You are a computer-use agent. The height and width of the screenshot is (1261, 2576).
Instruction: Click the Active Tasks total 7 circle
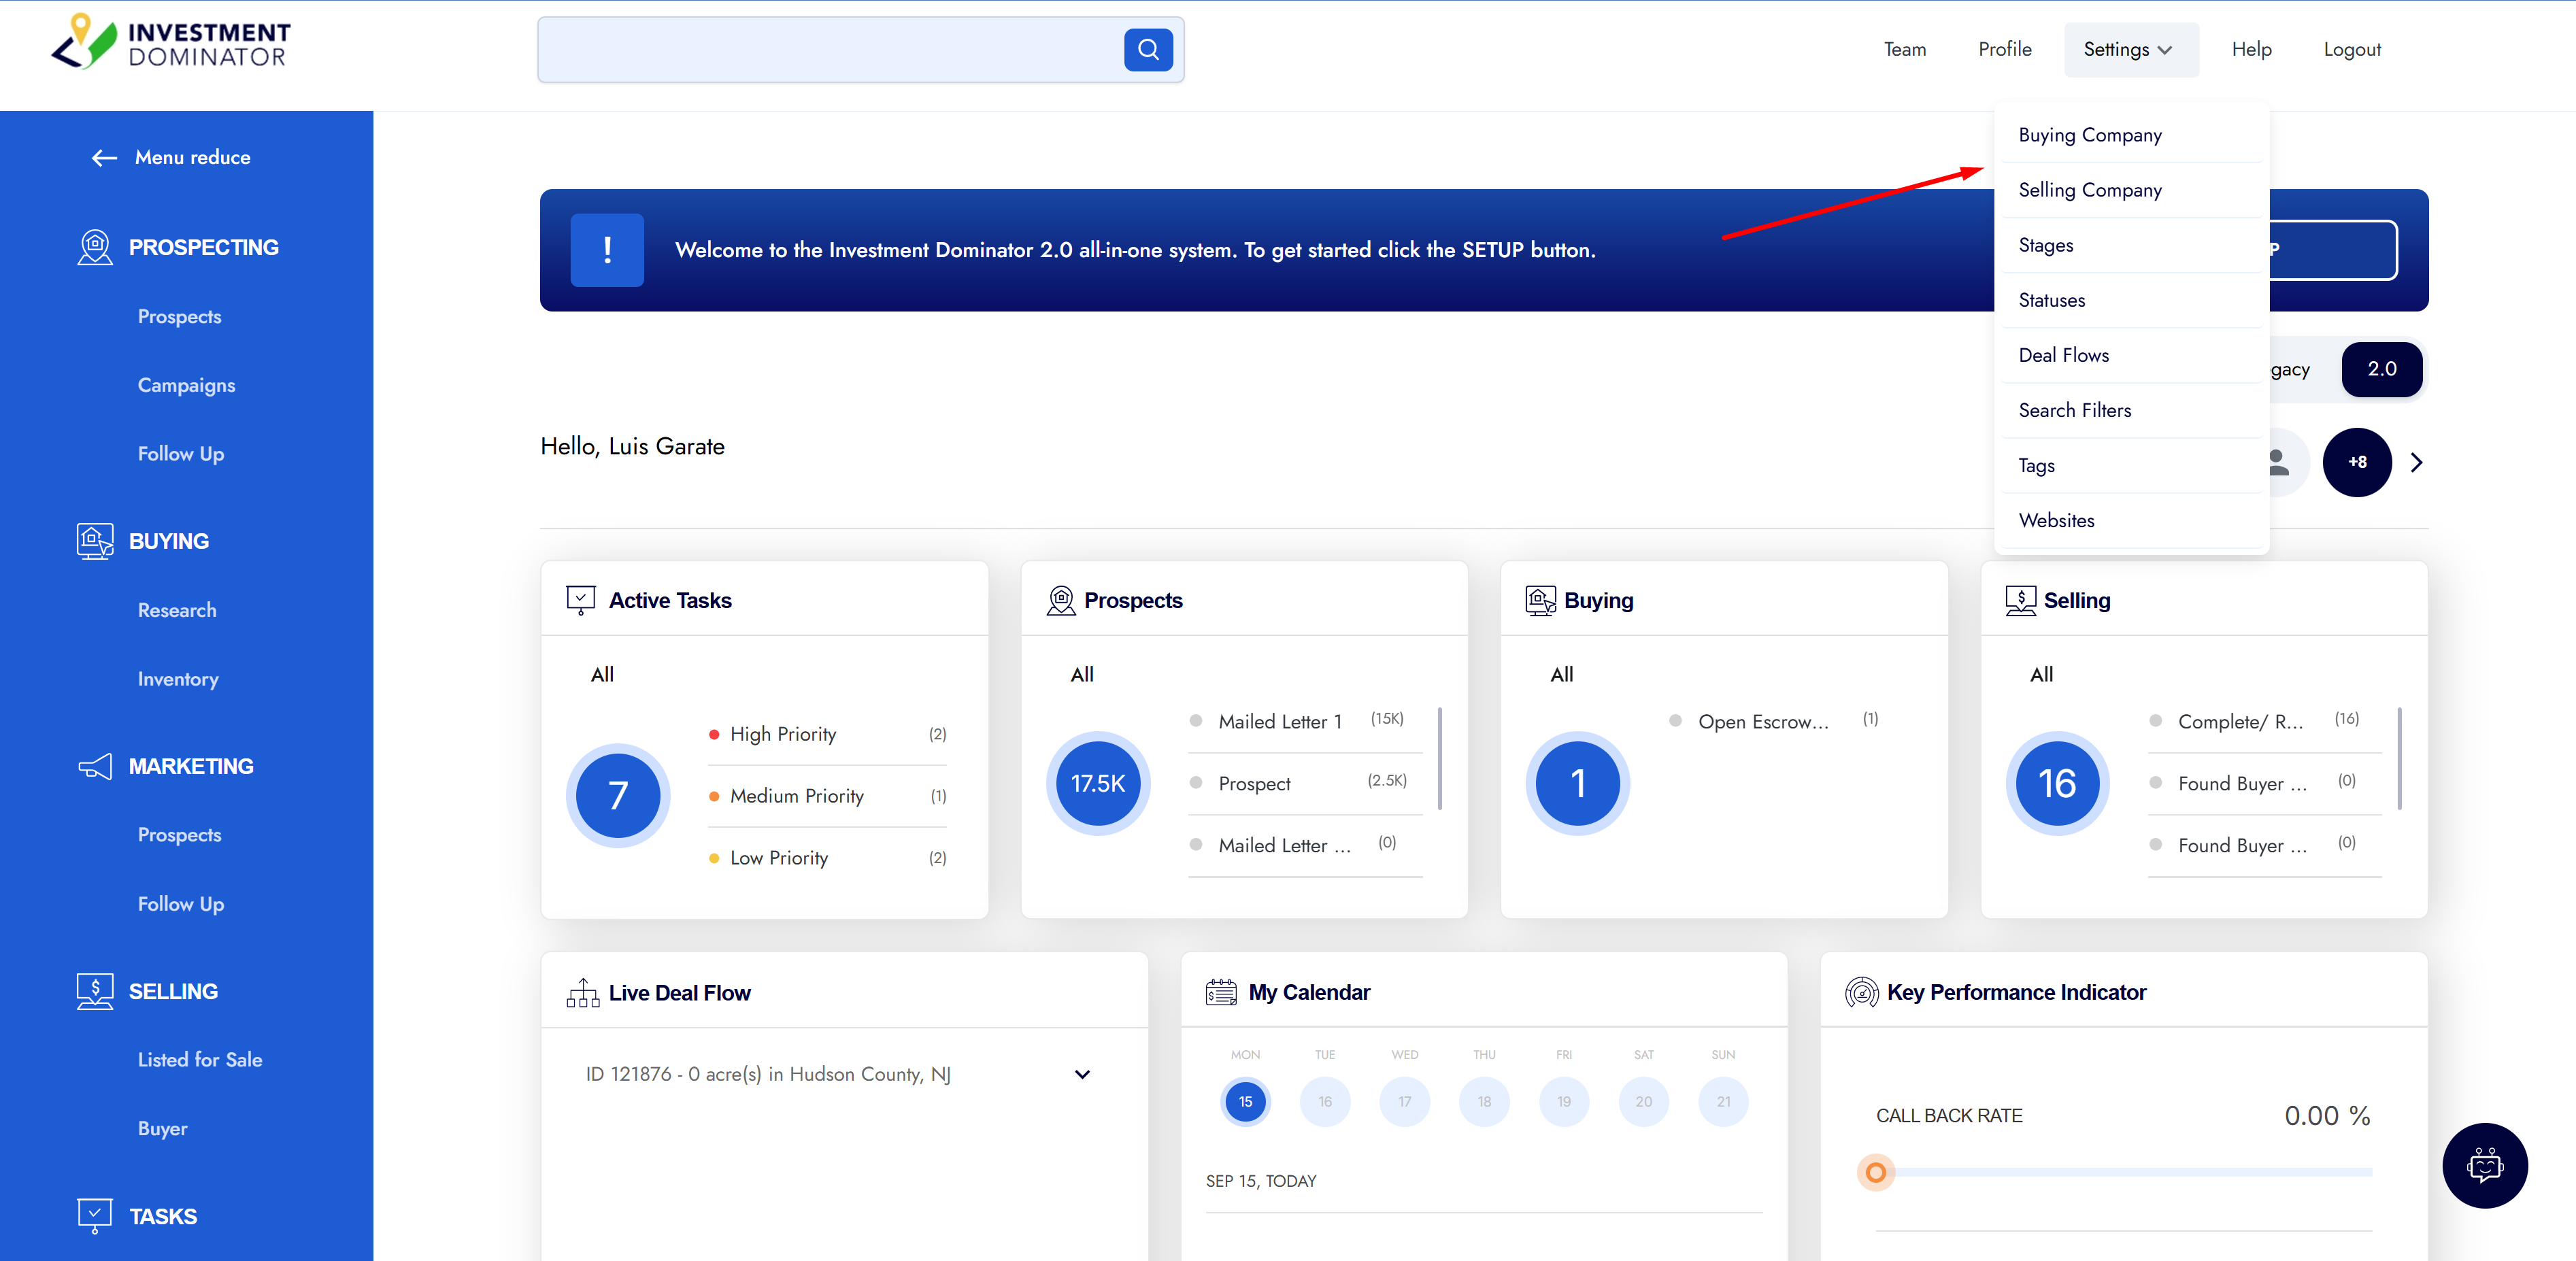[x=618, y=795]
